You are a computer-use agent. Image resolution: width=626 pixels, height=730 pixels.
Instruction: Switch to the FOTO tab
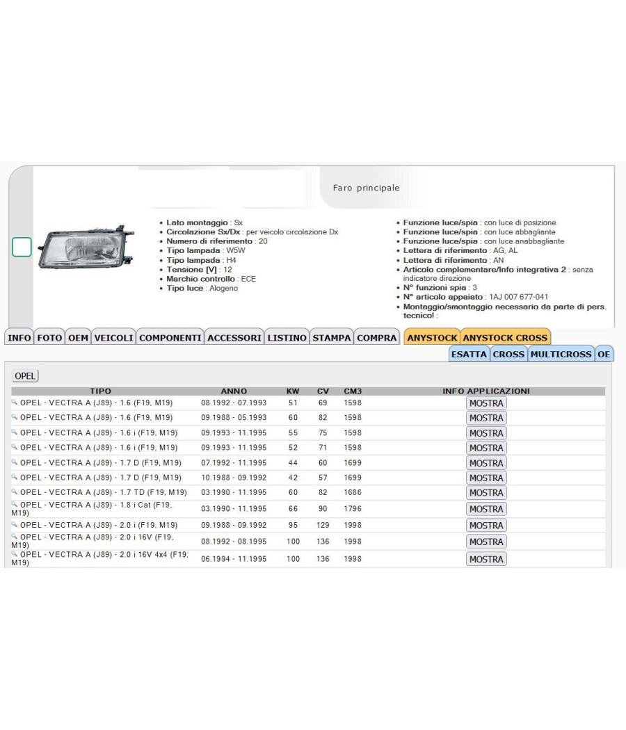click(x=49, y=337)
